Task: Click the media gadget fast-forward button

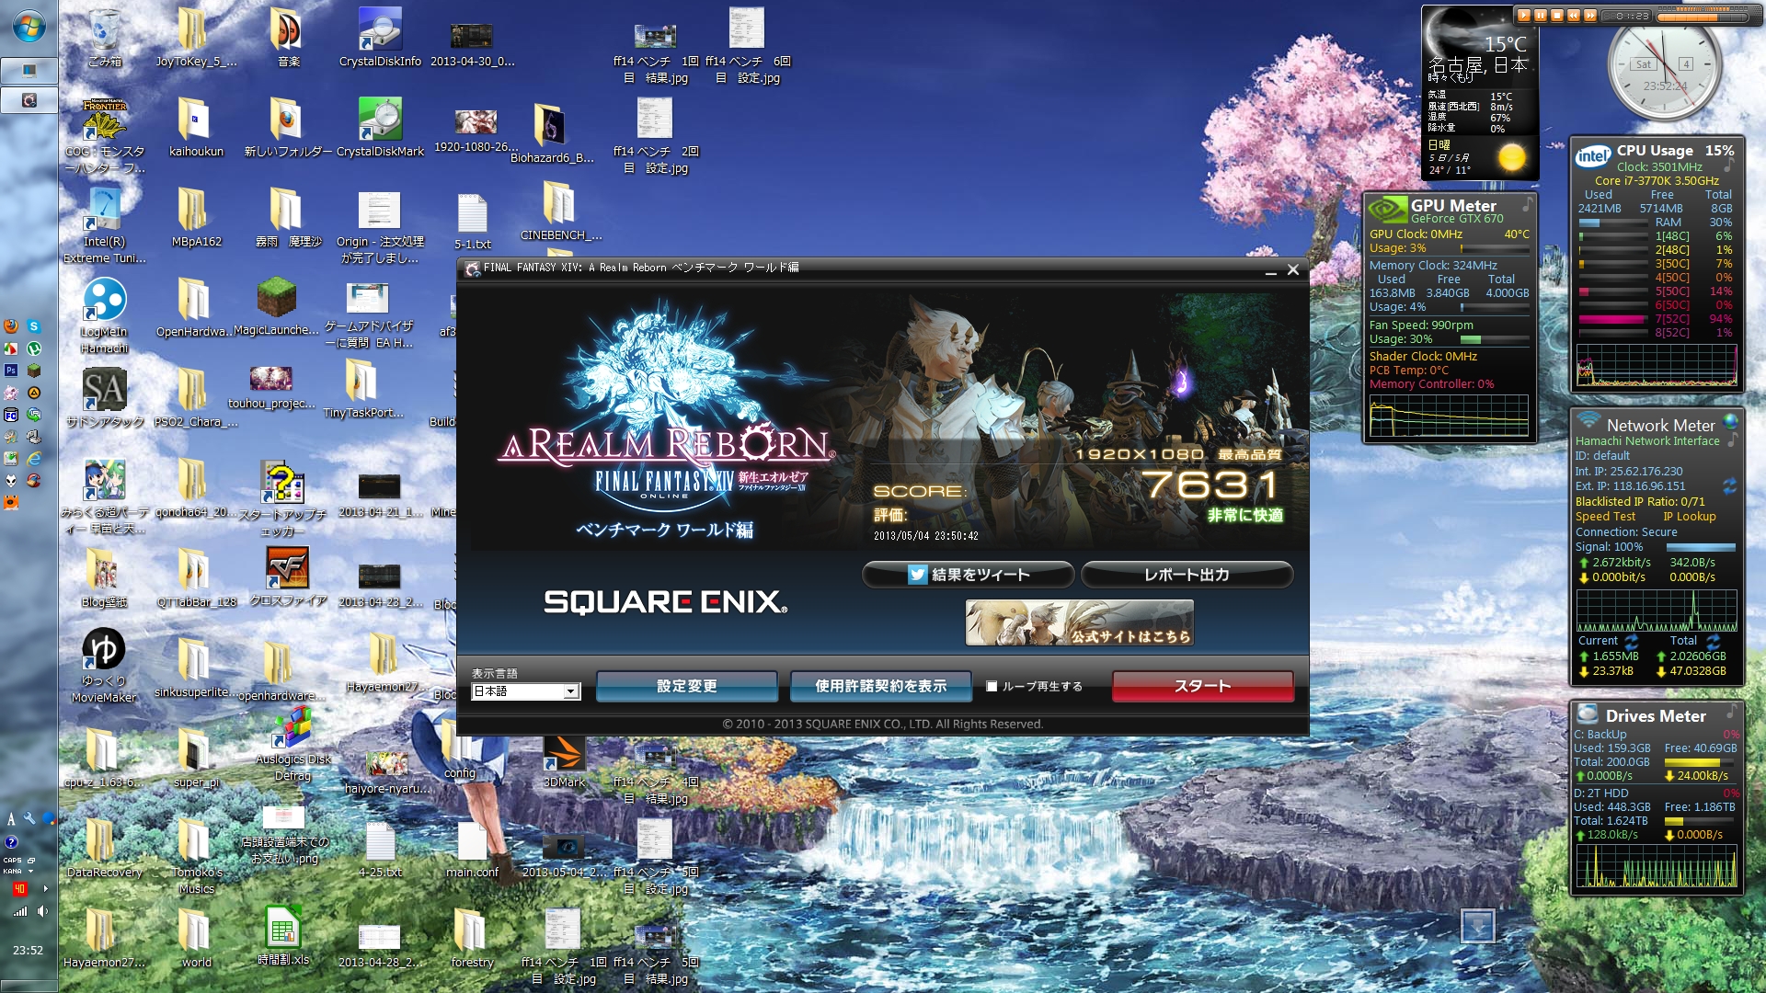Action: (x=1590, y=15)
